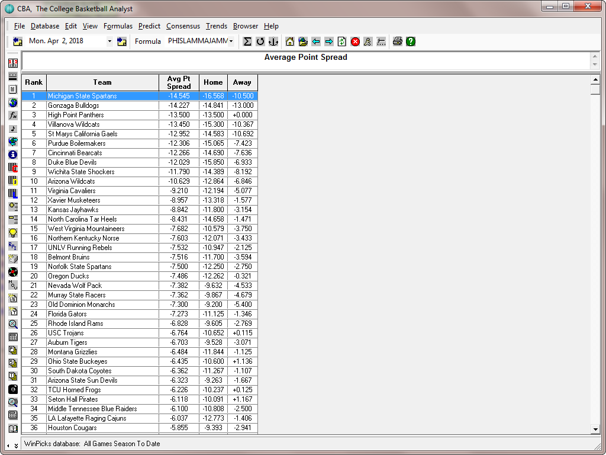The image size is (606, 455).
Task: Select the Villanova Wildcats row
Action: 140,124
